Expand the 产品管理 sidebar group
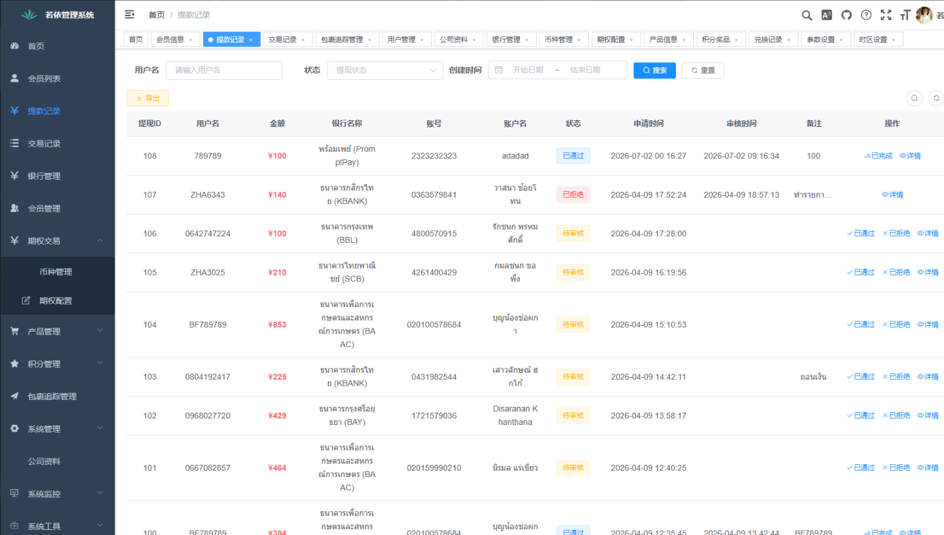 click(x=57, y=331)
